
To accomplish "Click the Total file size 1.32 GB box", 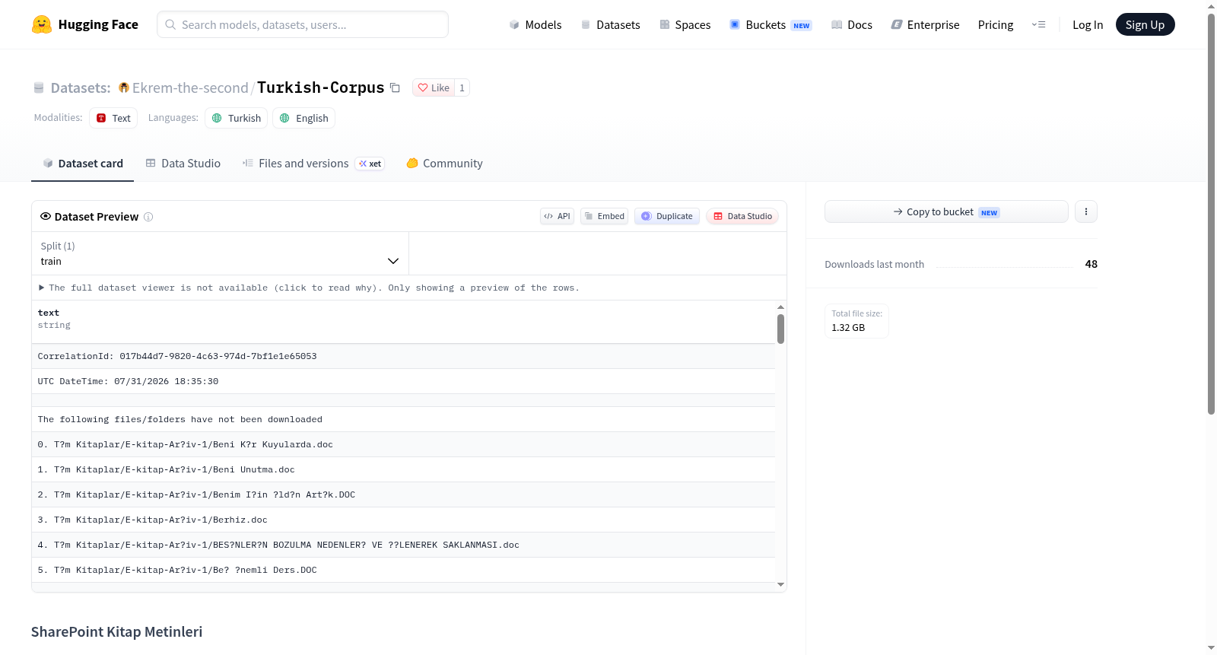I will pyautogui.click(x=856, y=320).
